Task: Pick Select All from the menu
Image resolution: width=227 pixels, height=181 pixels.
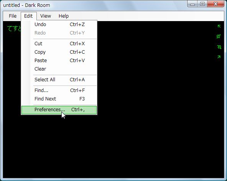Action: click(59, 80)
